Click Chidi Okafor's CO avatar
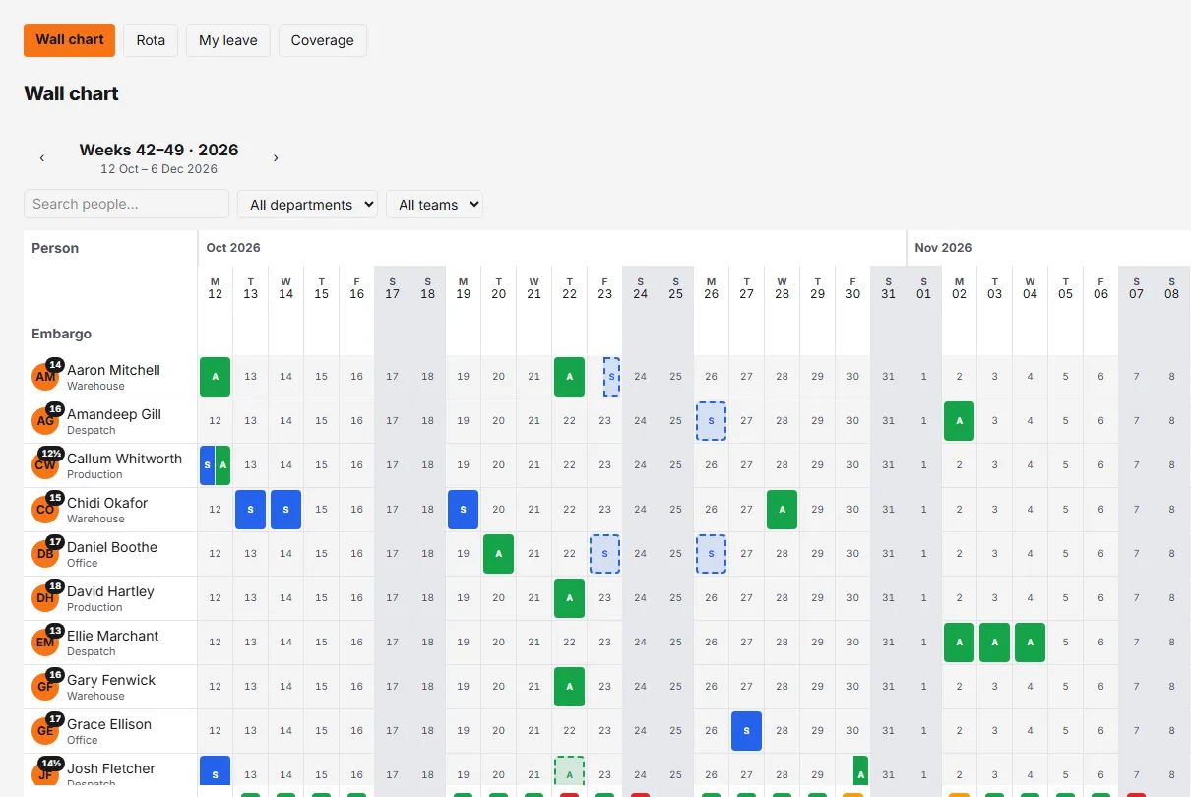This screenshot has width=1191, height=797. (45, 510)
